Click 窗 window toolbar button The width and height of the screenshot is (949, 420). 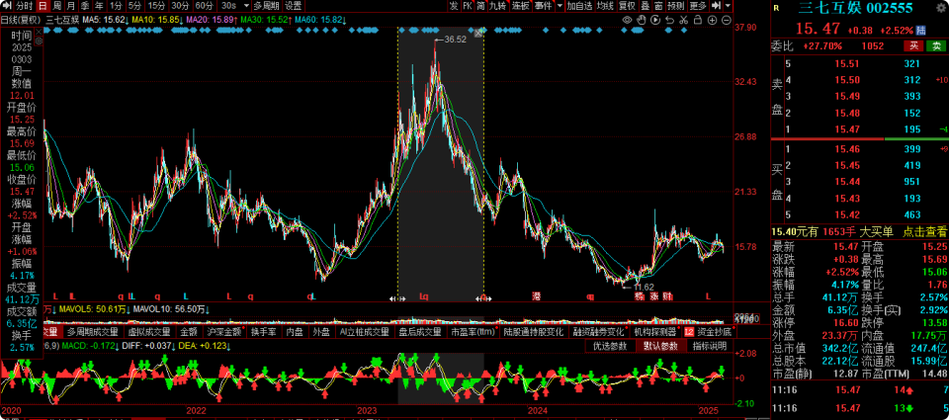pyautogui.click(x=658, y=6)
